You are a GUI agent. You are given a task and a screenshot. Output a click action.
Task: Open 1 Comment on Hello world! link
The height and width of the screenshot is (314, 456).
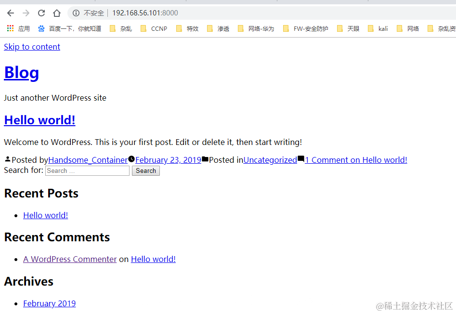(356, 160)
